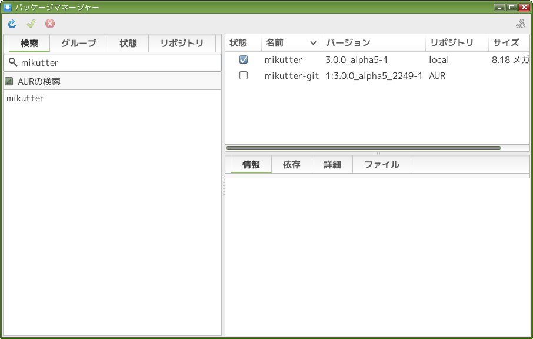Click the refresh databases icon
Screen dimensions: 533x339
12,24
